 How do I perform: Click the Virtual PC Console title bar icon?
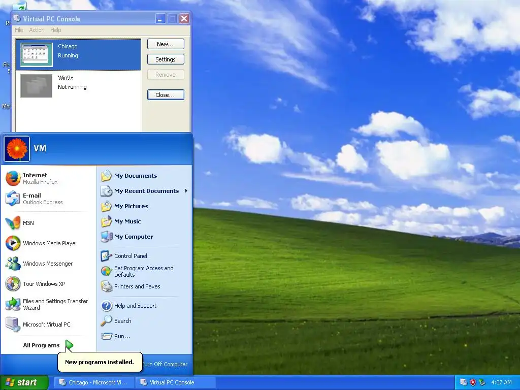17,18
